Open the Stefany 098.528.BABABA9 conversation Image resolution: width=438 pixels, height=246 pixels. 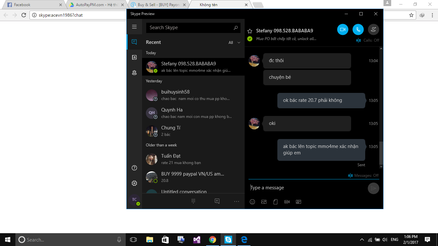pyautogui.click(x=193, y=67)
